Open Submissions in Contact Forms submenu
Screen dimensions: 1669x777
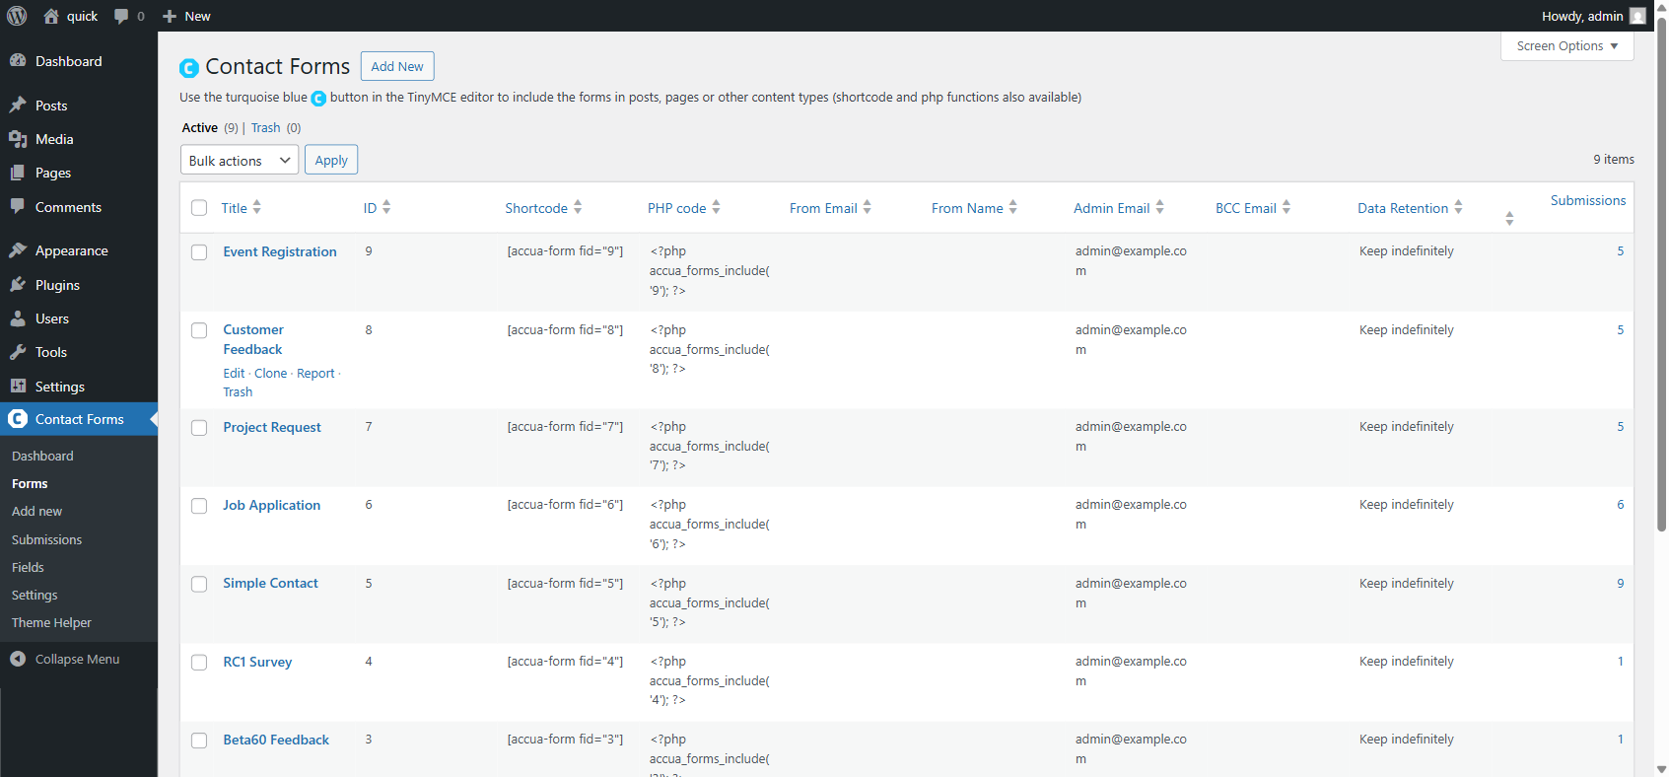pos(46,539)
